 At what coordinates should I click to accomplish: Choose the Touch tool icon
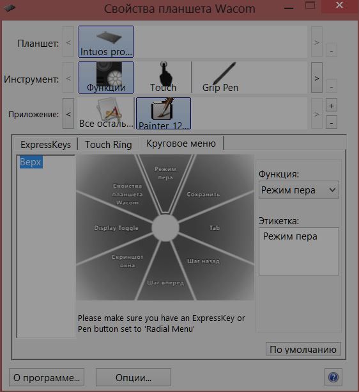[163, 78]
